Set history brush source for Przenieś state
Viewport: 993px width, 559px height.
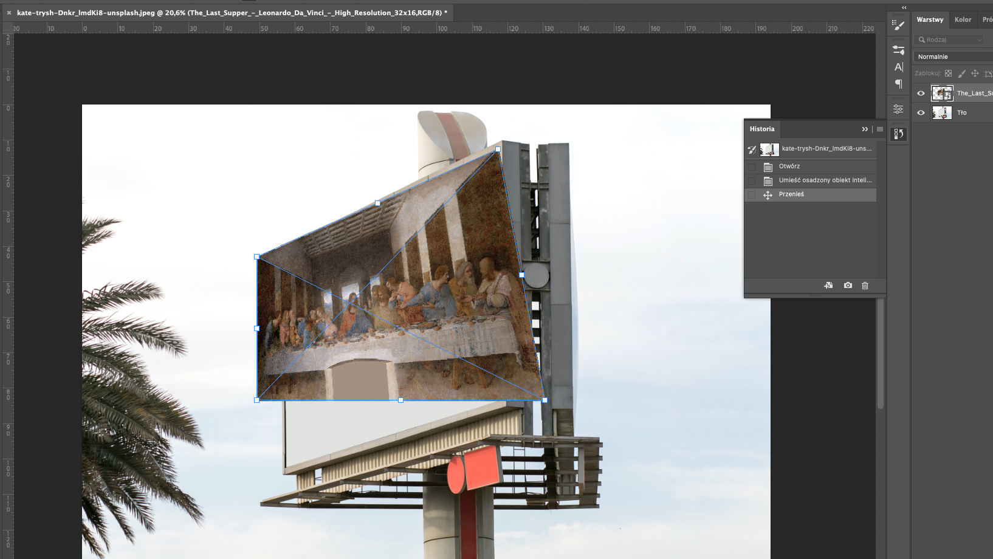(x=752, y=194)
